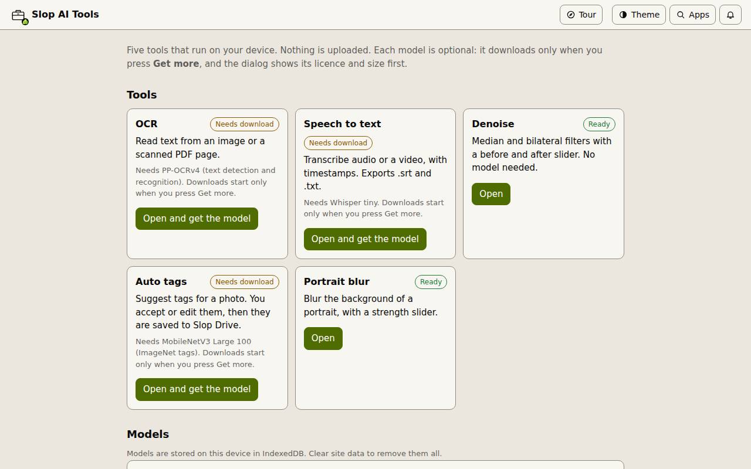This screenshot has height=469, width=751.
Task: Open the Portrait blur tool
Action: point(323,338)
